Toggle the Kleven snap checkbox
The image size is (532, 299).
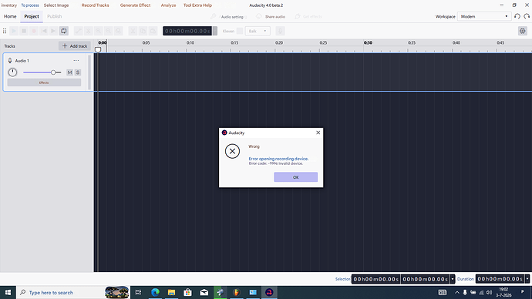[x=240, y=31]
